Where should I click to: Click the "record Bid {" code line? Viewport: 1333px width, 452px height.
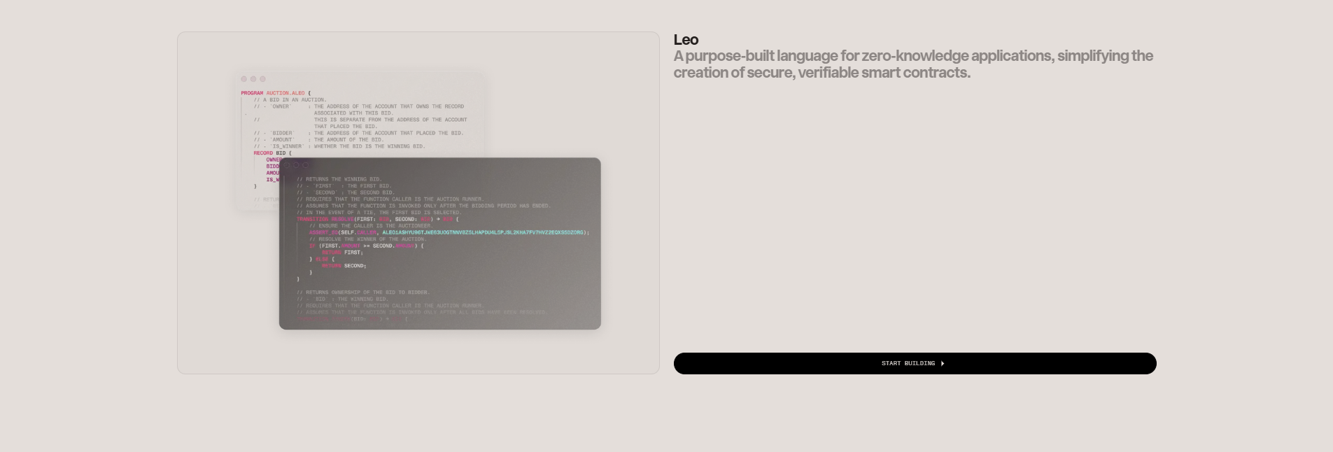tap(272, 153)
